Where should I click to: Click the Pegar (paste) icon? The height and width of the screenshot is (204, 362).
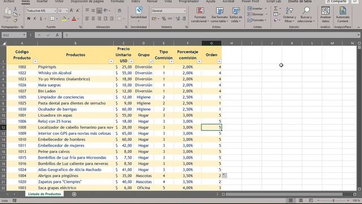[x=7, y=11]
